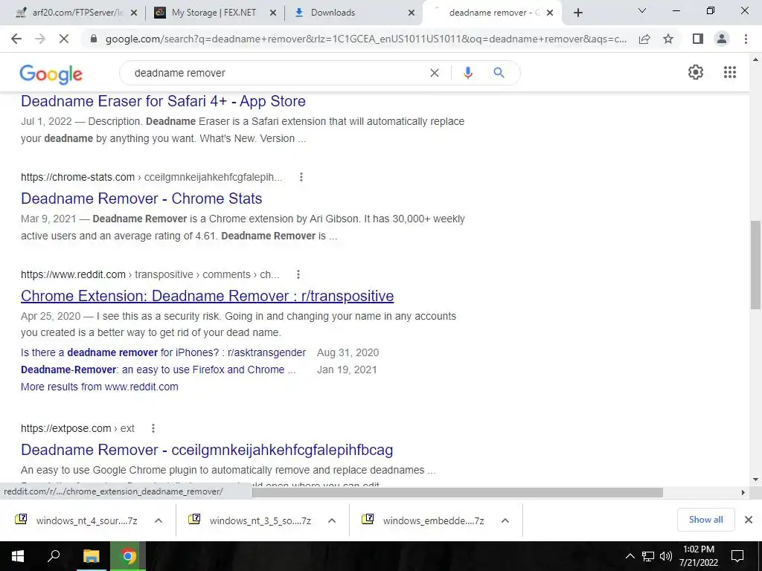Open r/asktransgender iPhones sublink
The image size is (762, 571).
point(163,352)
